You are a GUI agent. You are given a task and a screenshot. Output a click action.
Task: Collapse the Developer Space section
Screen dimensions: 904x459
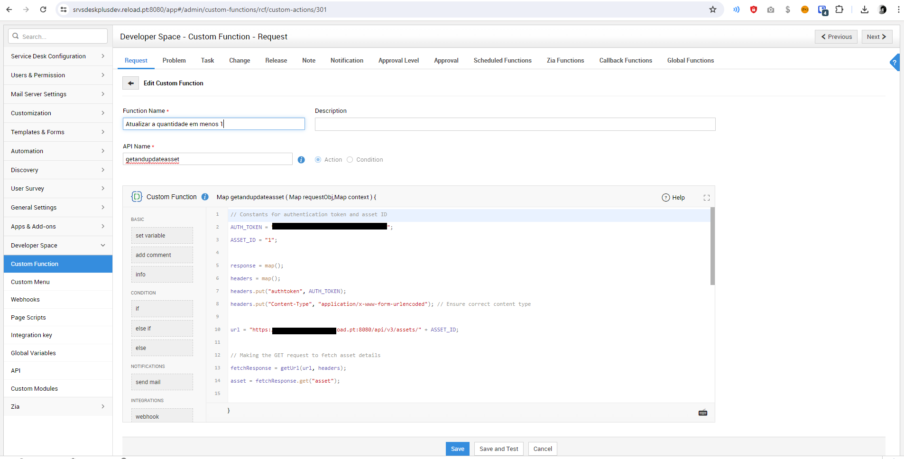click(58, 245)
